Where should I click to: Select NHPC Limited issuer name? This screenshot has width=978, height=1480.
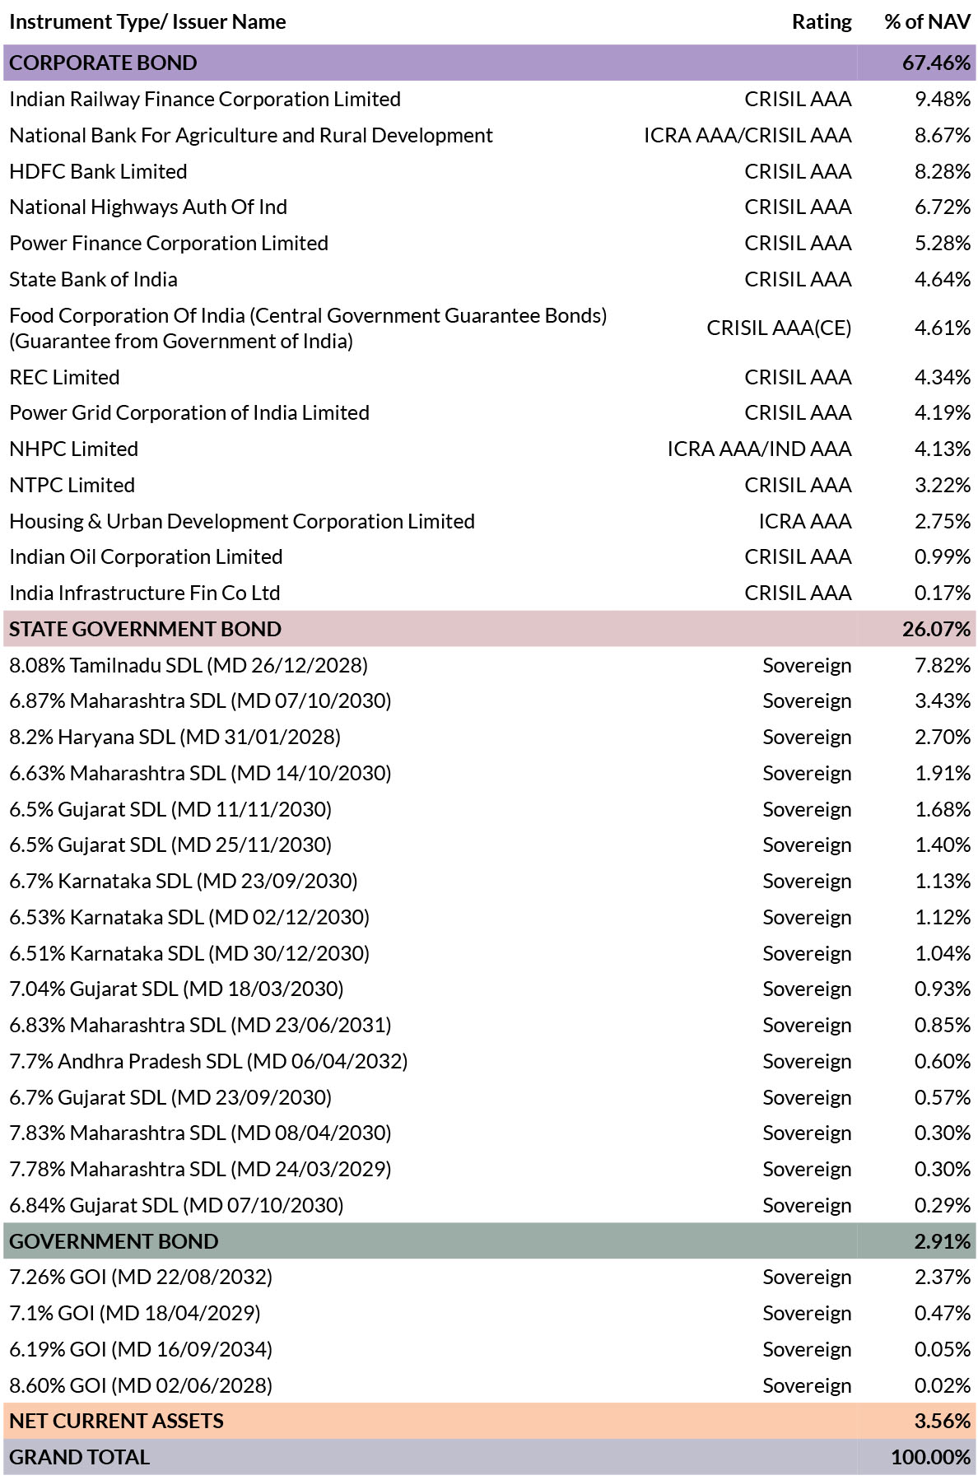[74, 449]
